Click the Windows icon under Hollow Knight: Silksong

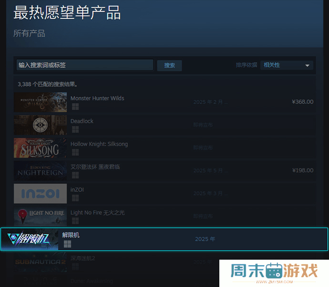click(75, 153)
